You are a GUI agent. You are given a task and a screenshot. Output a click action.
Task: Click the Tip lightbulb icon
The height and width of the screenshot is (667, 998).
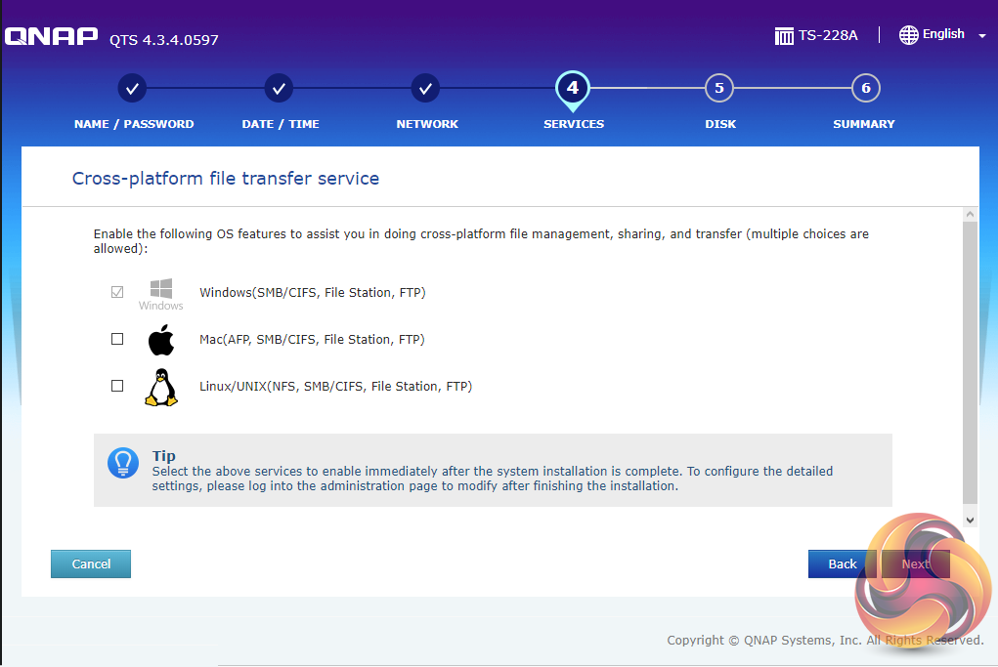pyautogui.click(x=123, y=463)
